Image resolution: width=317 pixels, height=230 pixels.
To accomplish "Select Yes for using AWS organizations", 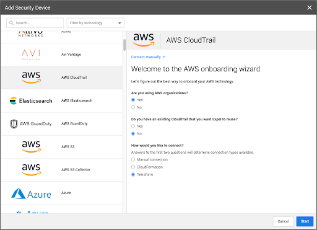I will (133, 100).
